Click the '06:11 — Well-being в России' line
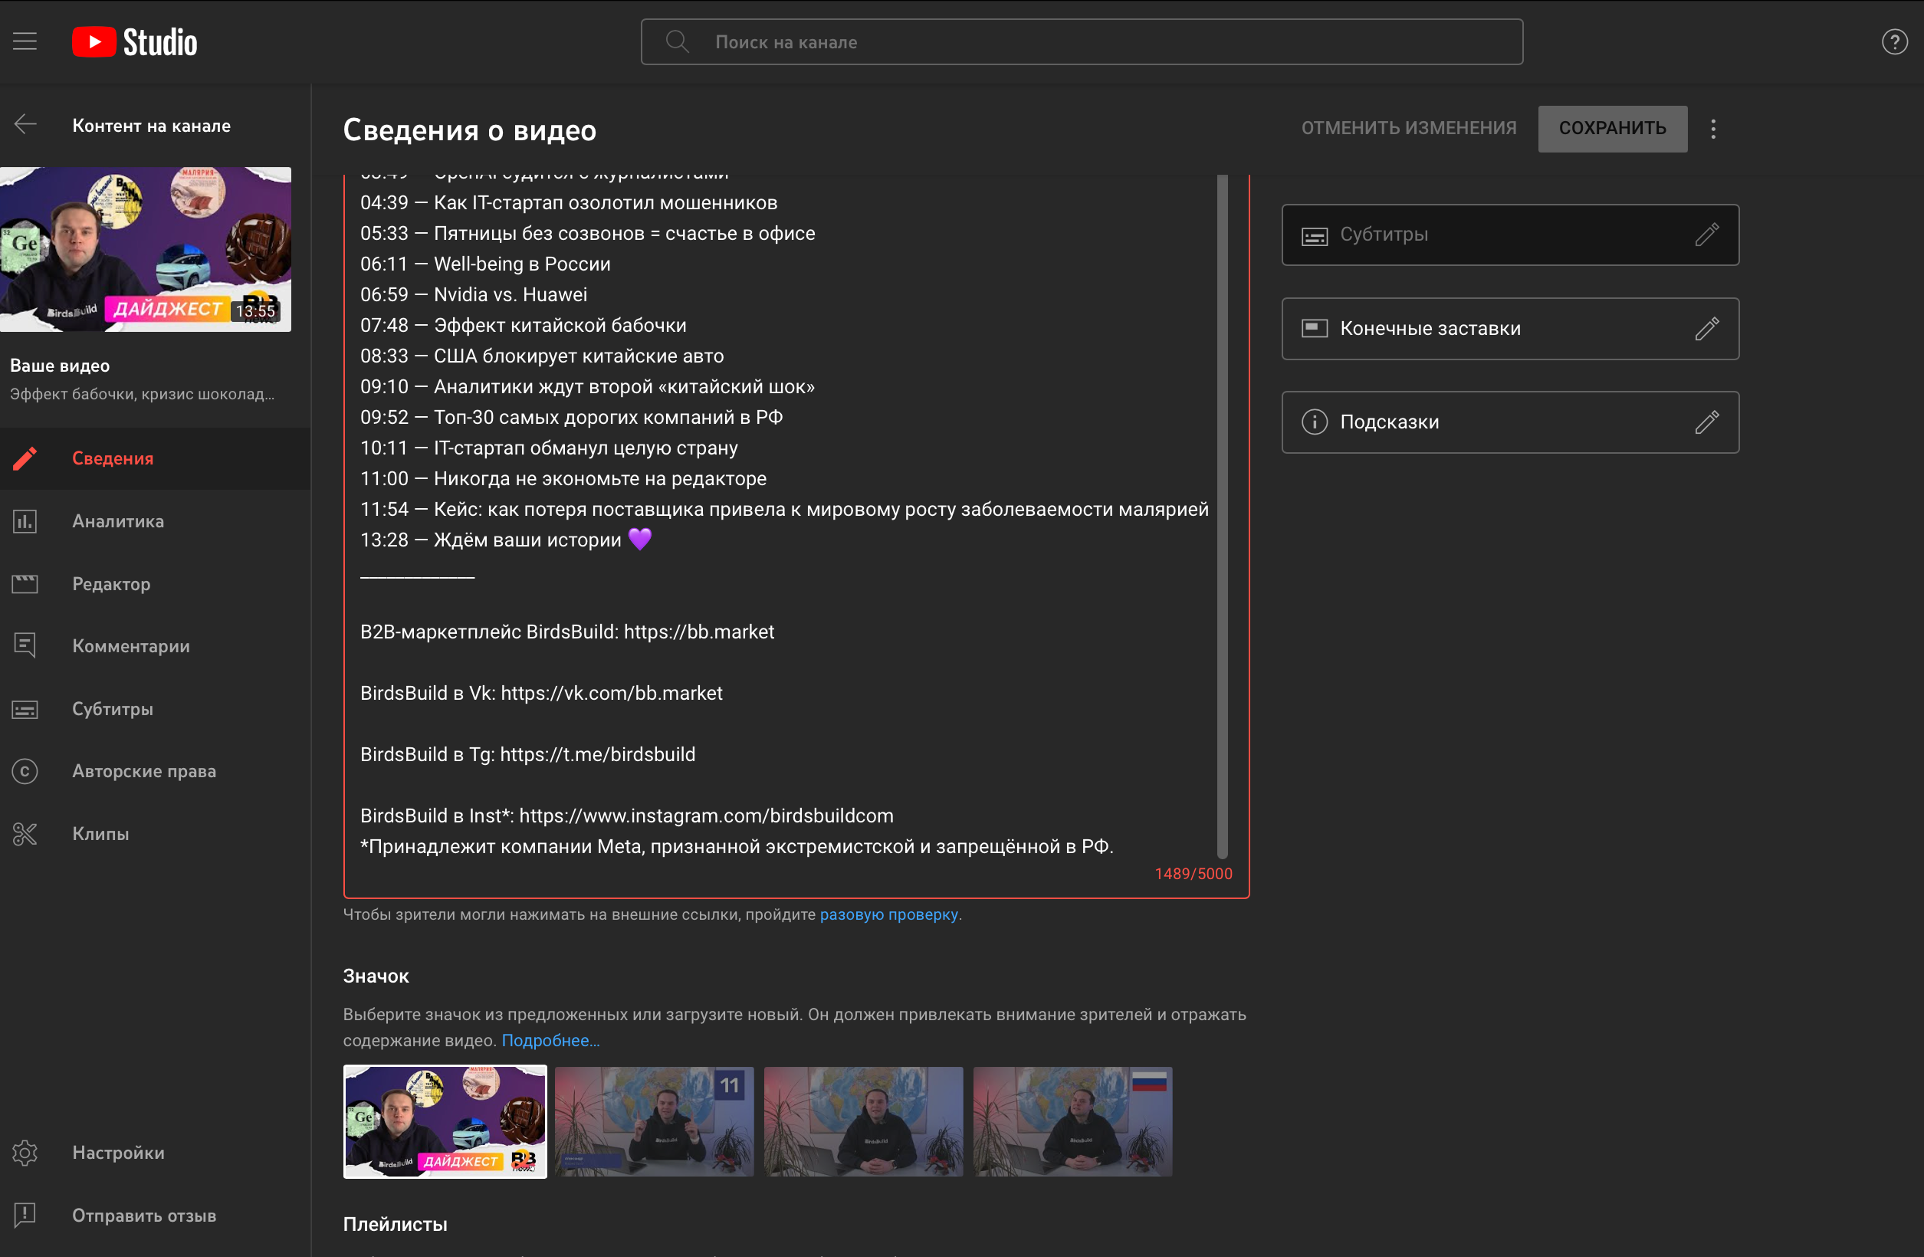The image size is (1924, 1257). pos(486,264)
